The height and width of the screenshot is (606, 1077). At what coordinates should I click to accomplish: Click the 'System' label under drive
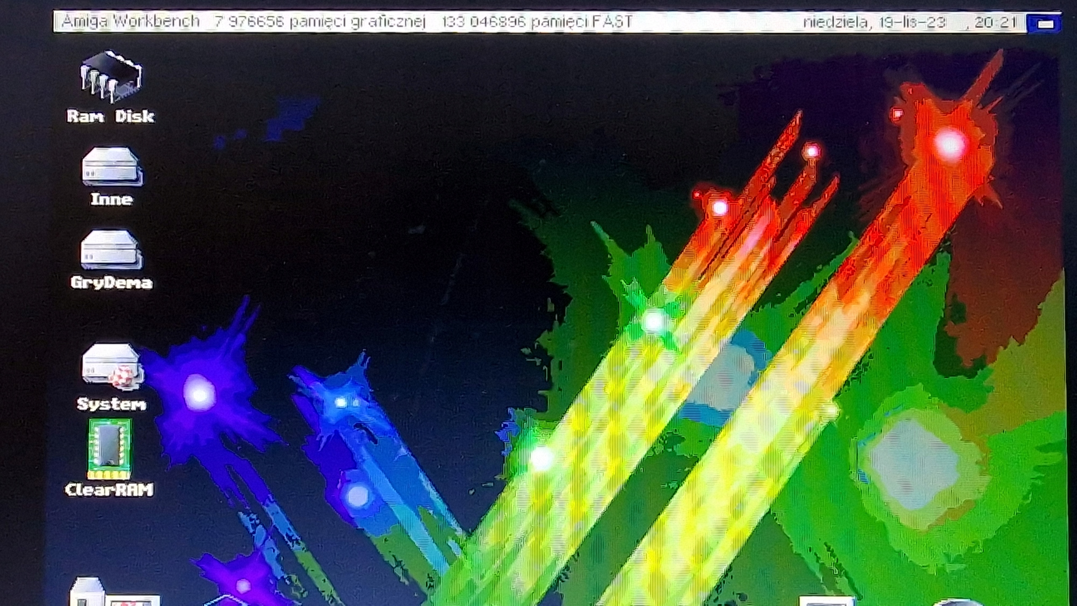pyautogui.click(x=111, y=404)
